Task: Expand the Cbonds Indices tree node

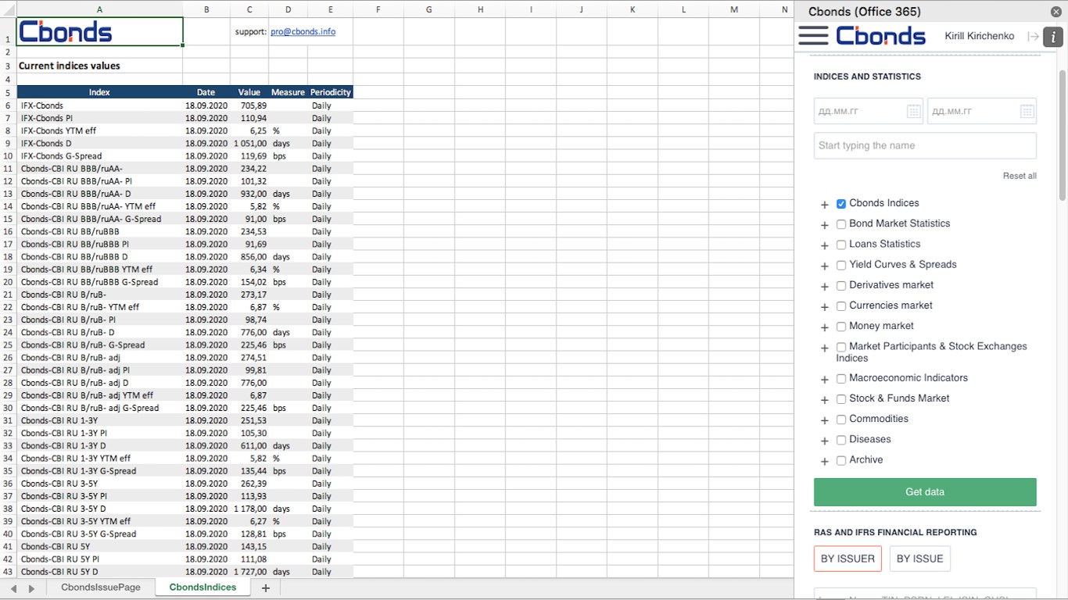Action: (x=824, y=205)
